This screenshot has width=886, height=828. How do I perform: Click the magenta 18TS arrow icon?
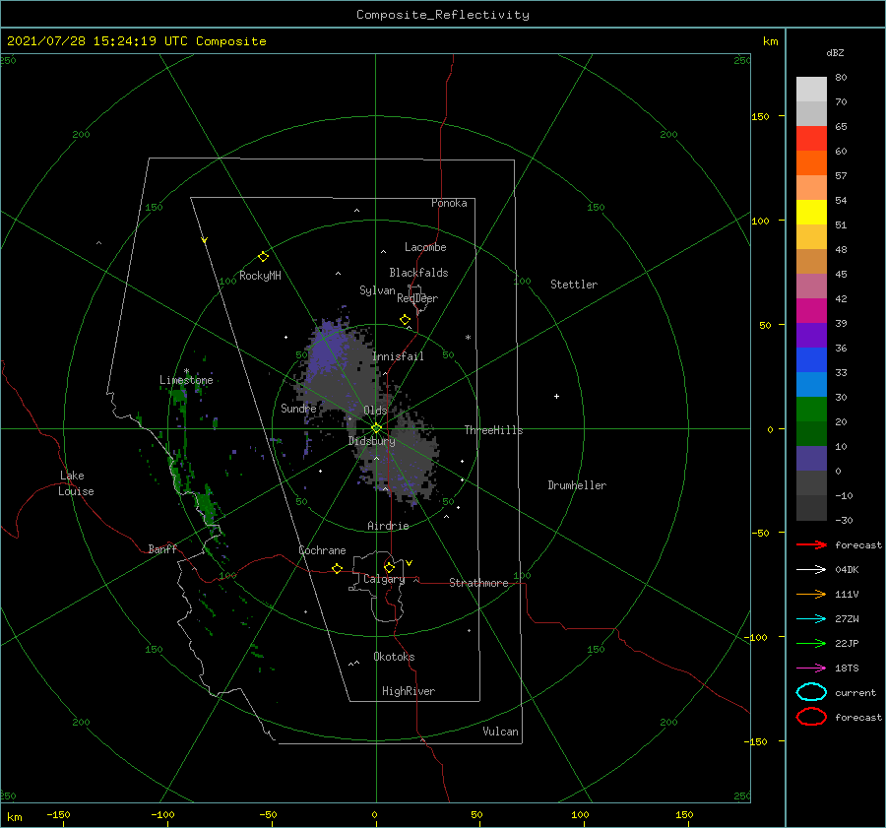click(x=811, y=669)
